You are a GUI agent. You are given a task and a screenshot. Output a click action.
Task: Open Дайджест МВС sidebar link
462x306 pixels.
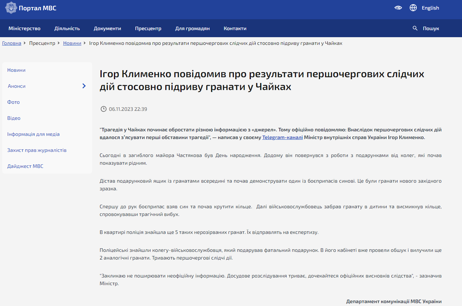tap(25, 166)
